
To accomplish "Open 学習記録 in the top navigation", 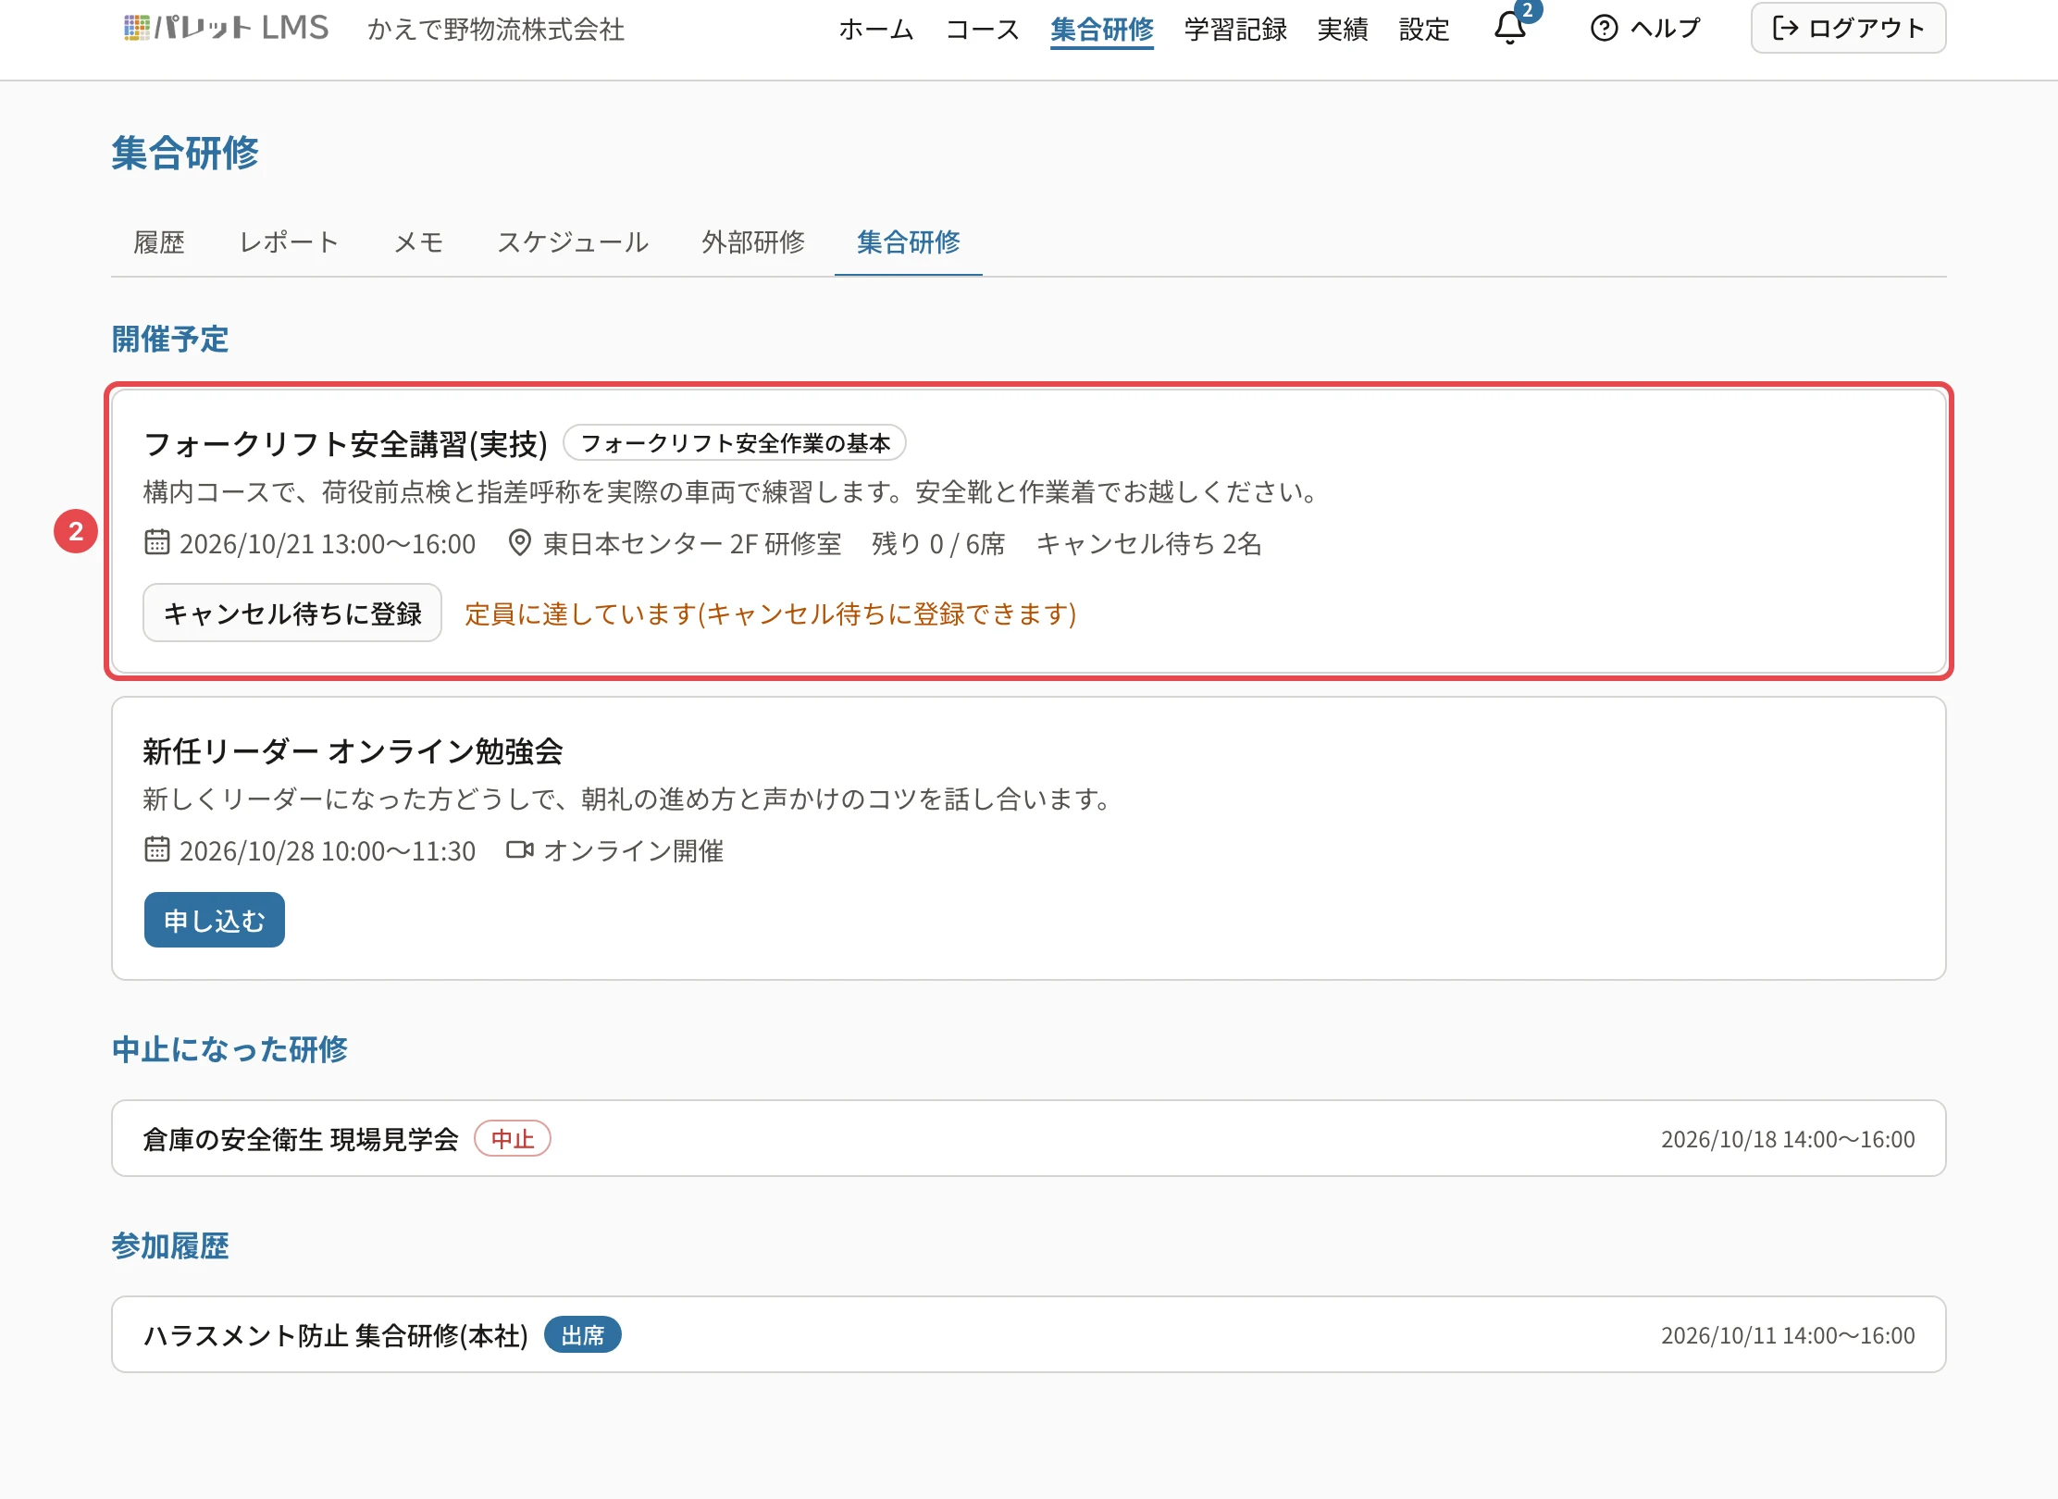I will click(1235, 30).
